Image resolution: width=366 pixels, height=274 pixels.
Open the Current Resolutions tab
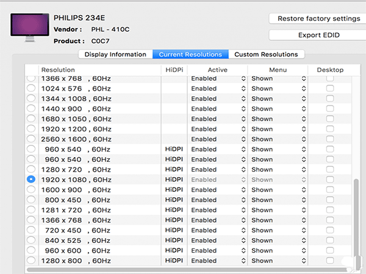(190, 54)
